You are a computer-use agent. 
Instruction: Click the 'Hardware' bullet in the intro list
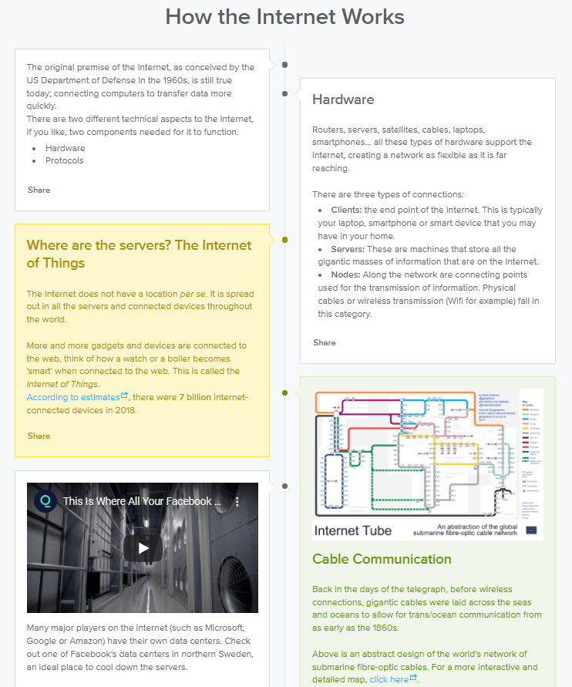coord(66,148)
